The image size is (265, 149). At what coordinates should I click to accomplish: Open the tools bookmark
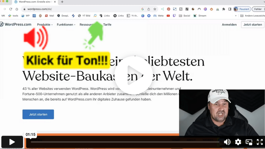(13, 16)
